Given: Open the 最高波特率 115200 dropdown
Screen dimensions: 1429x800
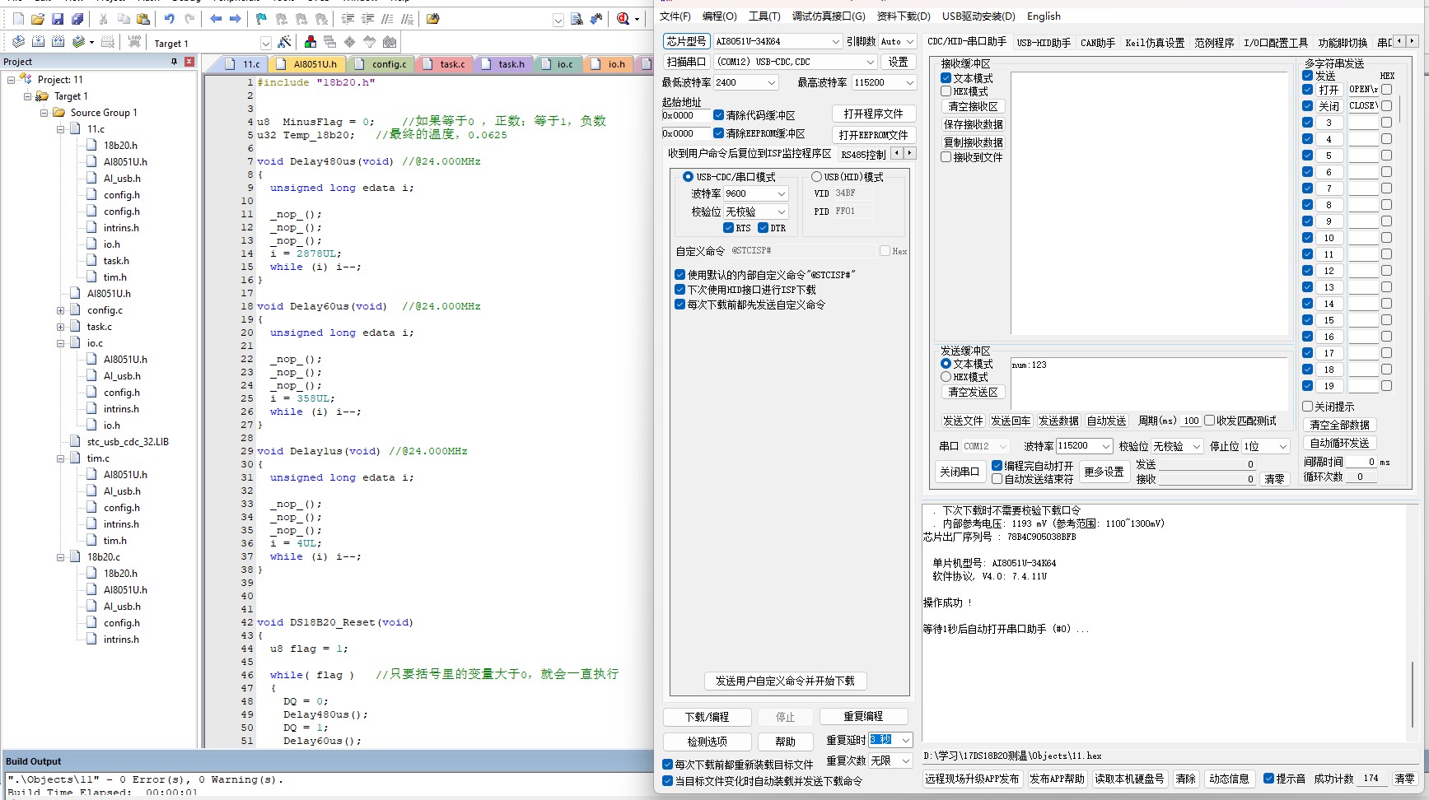Looking at the screenshot, I should (x=909, y=82).
